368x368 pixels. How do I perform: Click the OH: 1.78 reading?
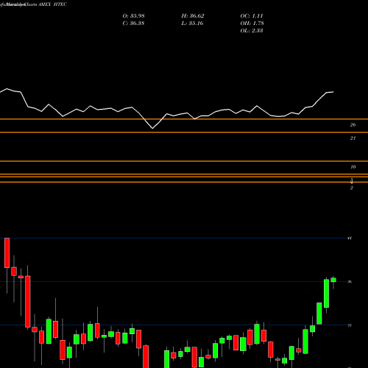[x=252, y=24]
